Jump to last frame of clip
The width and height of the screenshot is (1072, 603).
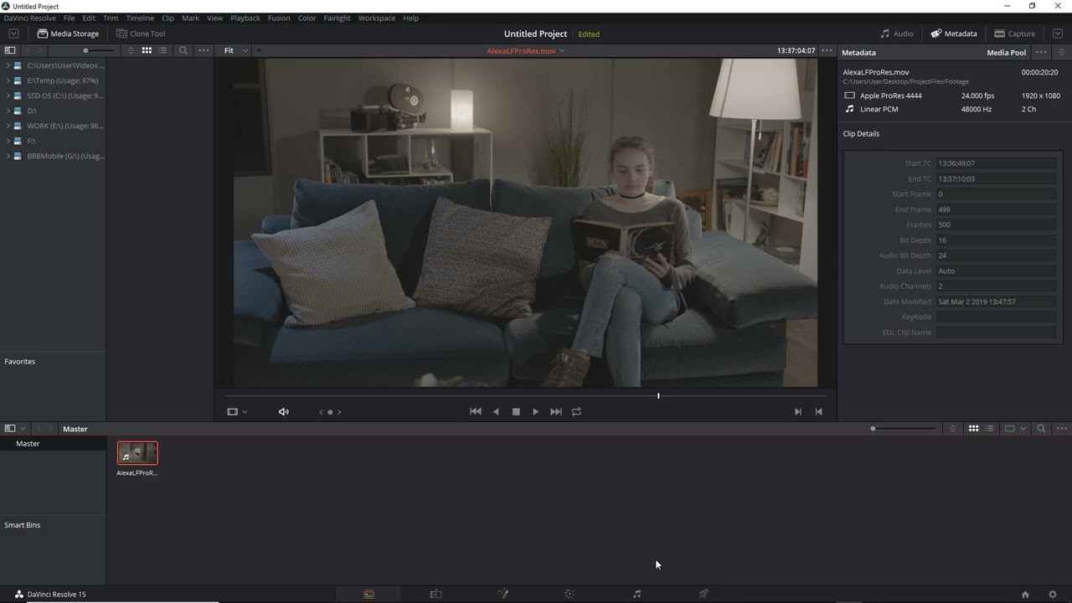(x=556, y=411)
